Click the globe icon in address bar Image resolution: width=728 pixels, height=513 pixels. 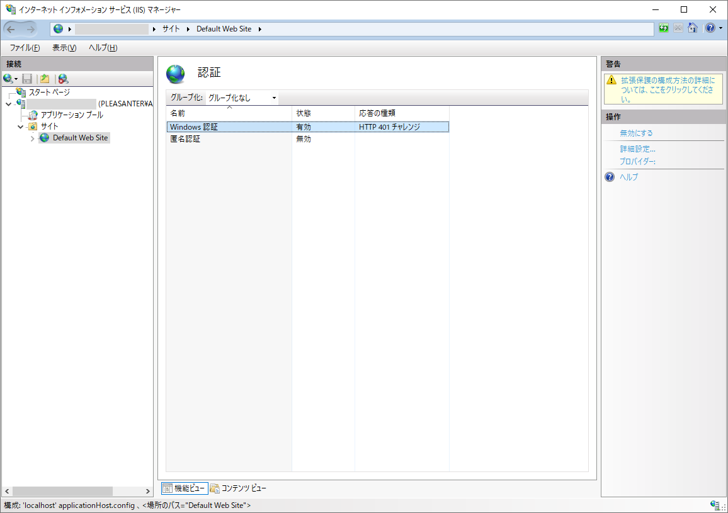point(58,29)
